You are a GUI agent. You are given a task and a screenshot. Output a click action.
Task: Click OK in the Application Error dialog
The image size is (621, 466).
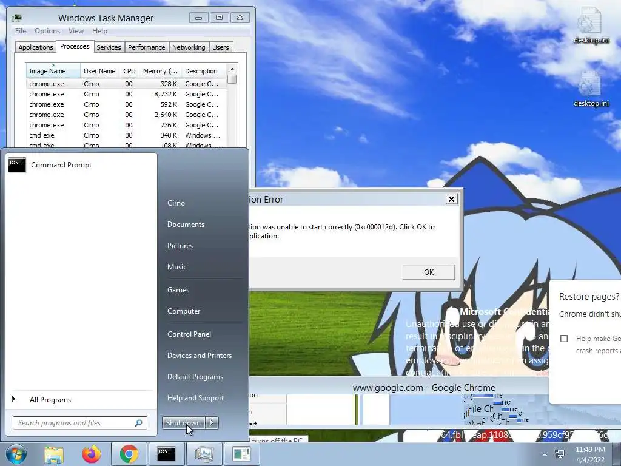(x=429, y=272)
